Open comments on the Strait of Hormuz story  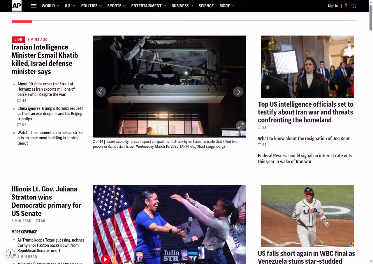pos(22,101)
